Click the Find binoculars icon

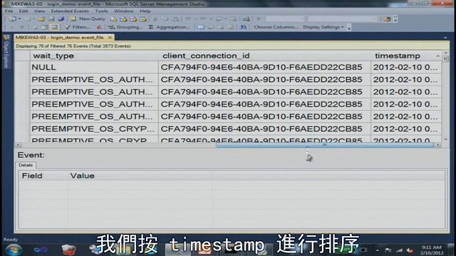(244, 27)
